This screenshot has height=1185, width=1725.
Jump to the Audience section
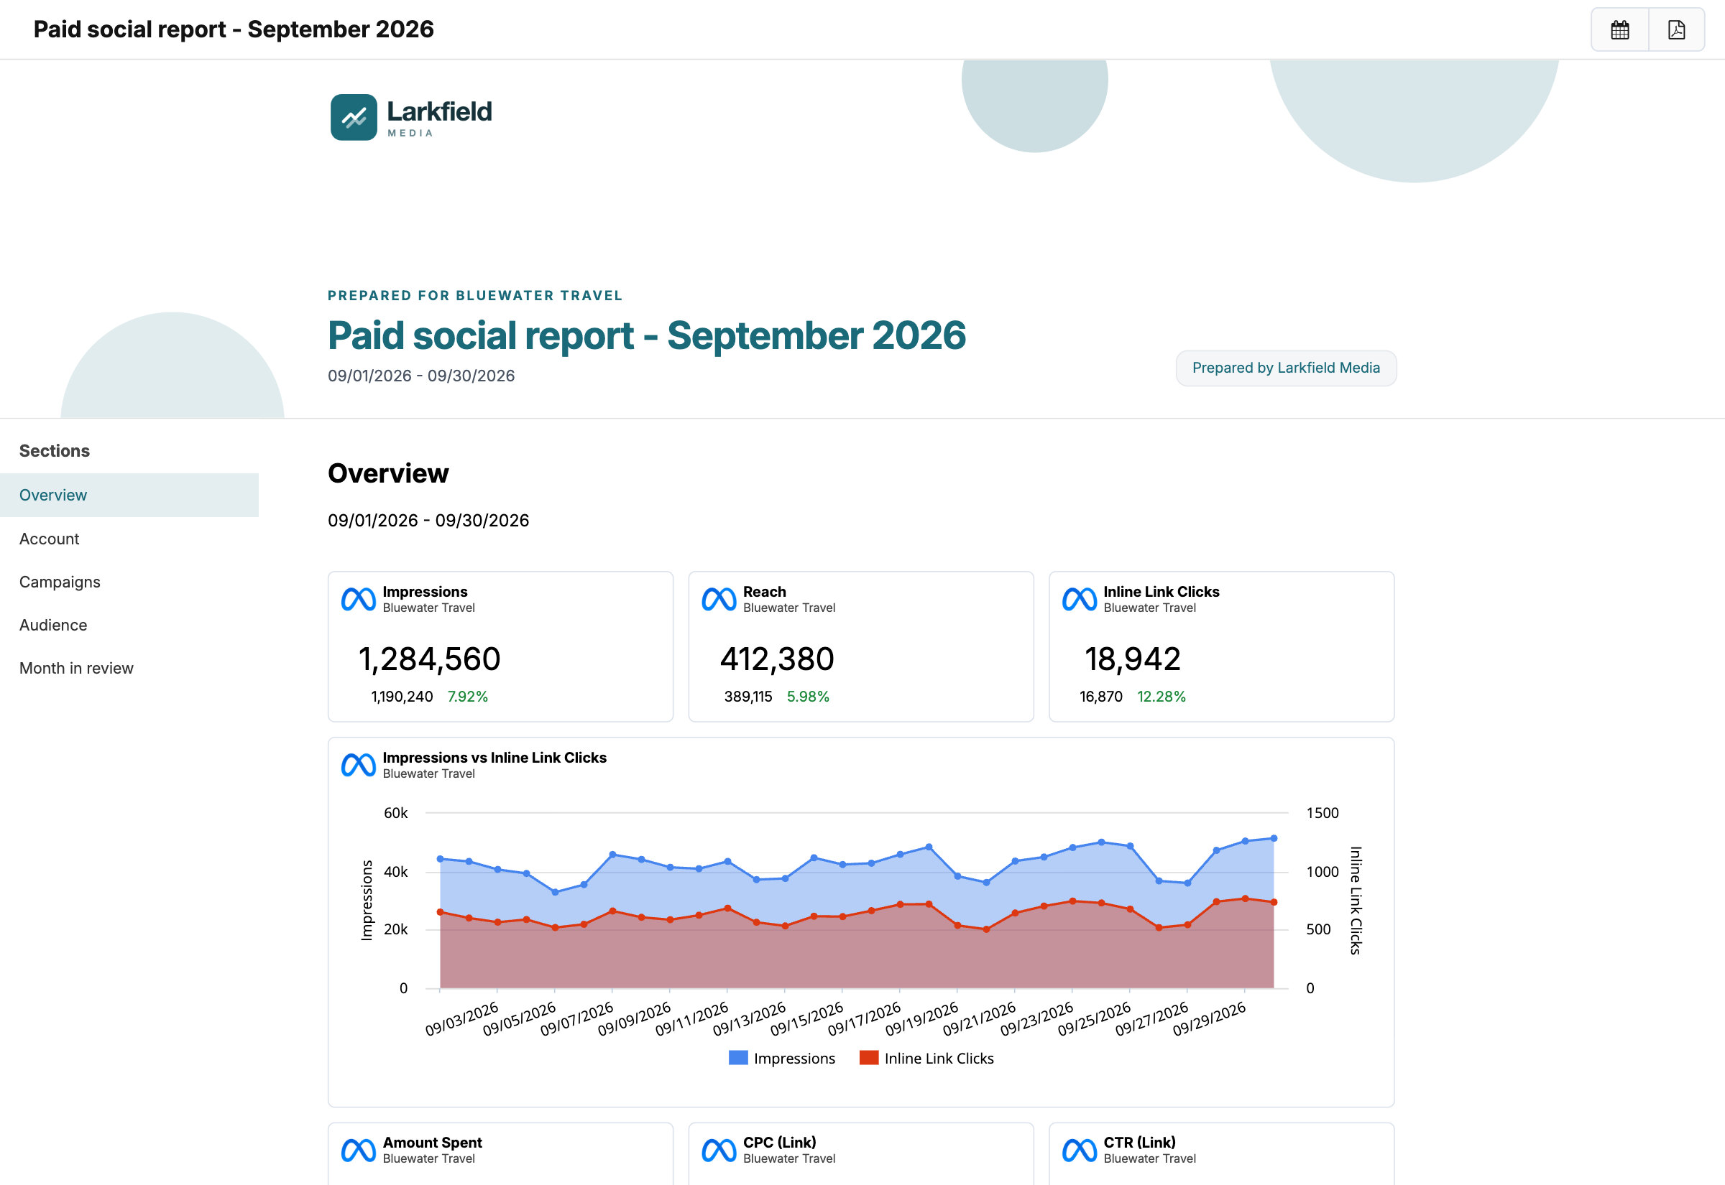pyautogui.click(x=129, y=625)
